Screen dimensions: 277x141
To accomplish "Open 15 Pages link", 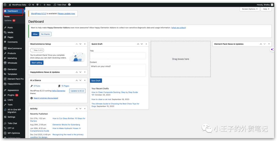I will [65, 86].
